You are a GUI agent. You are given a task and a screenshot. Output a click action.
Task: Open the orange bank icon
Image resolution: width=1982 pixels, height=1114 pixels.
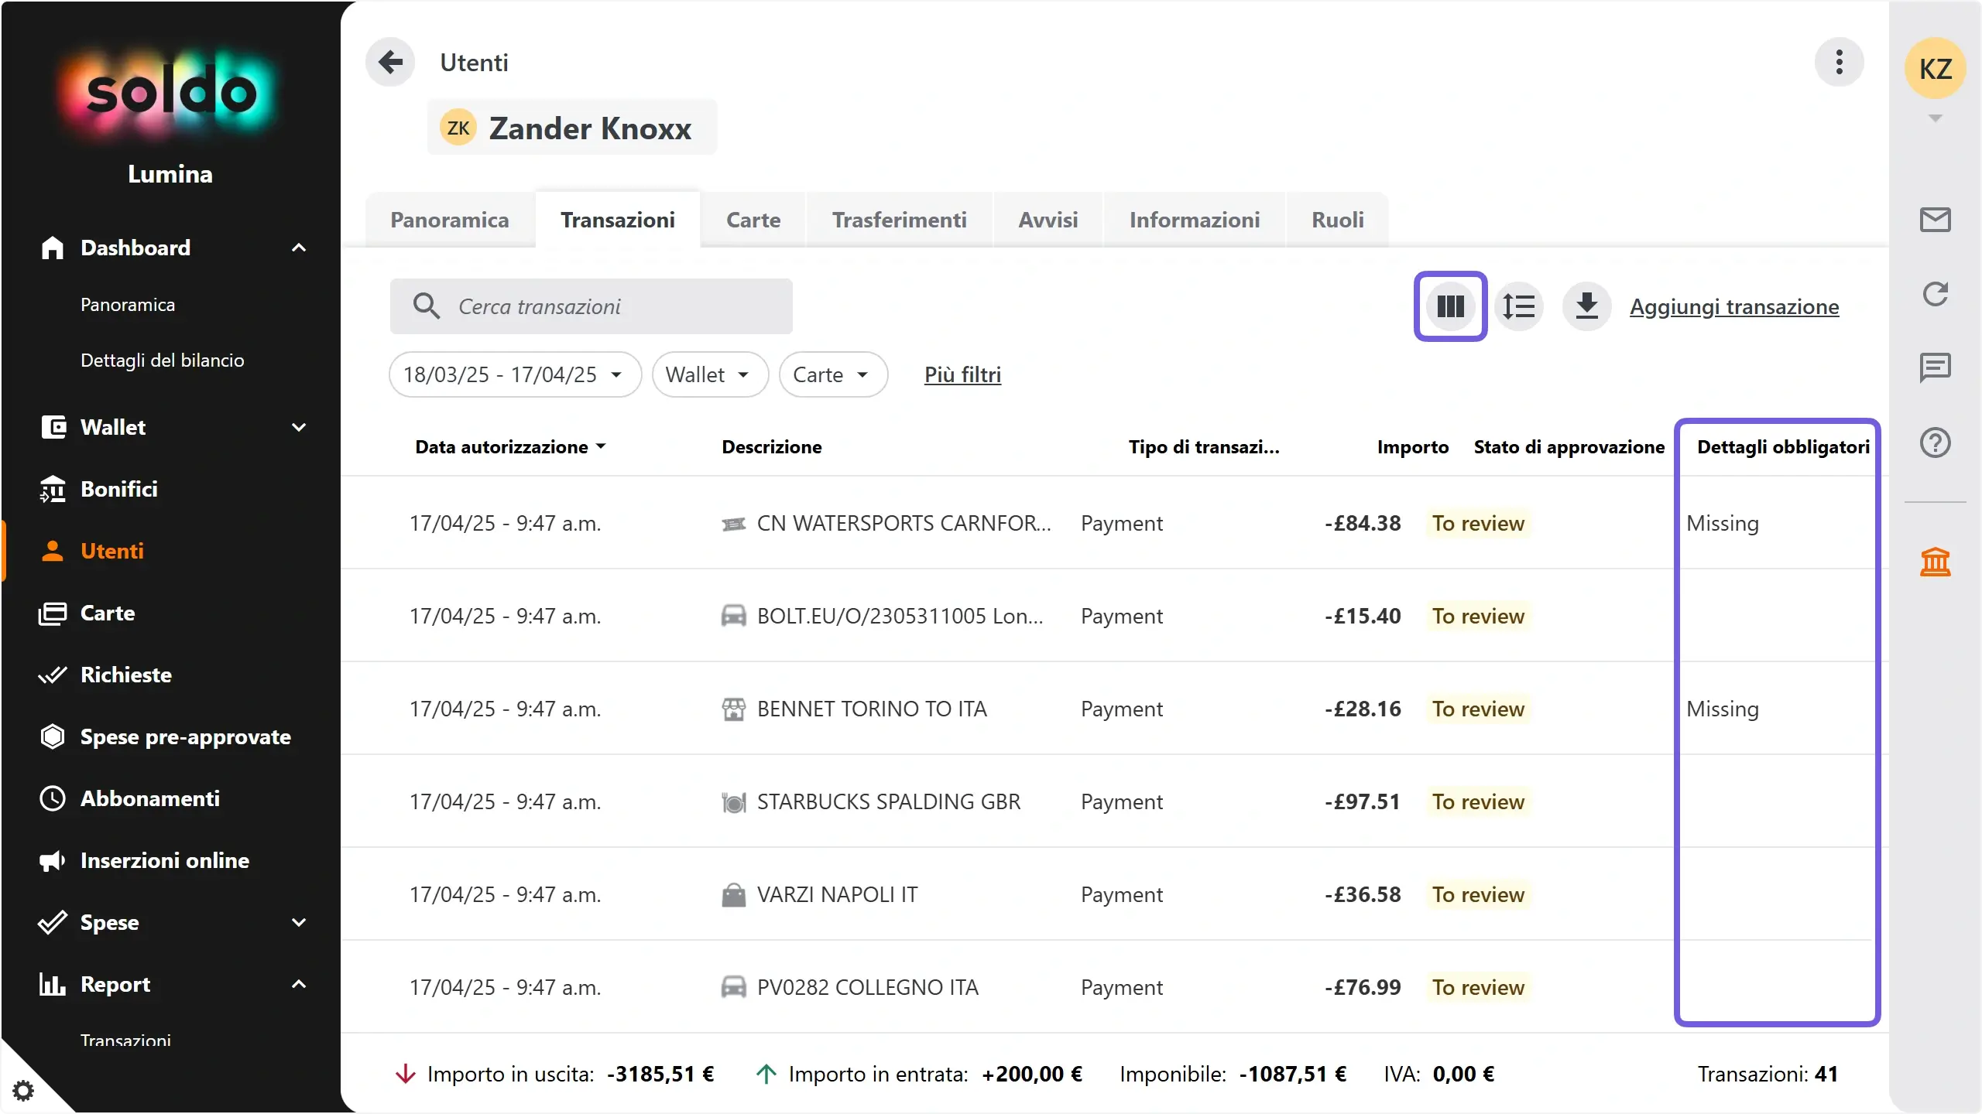[1935, 562]
